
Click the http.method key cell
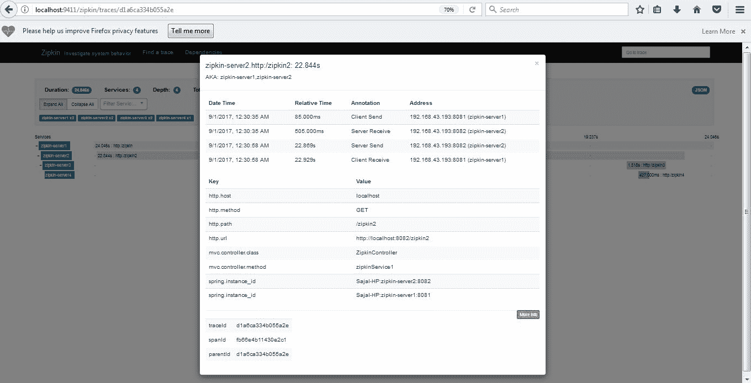[x=224, y=210]
